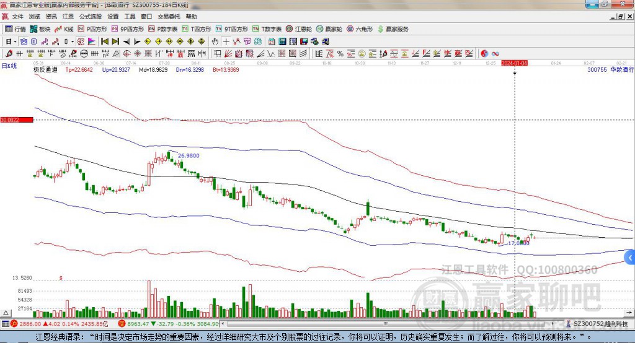The image size is (635, 343).
Task: Expand the candlestick style dropdown arrow
Action: click(73, 41)
